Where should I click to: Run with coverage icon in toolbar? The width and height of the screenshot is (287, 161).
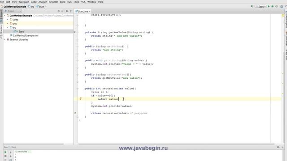[x=277, y=6]
